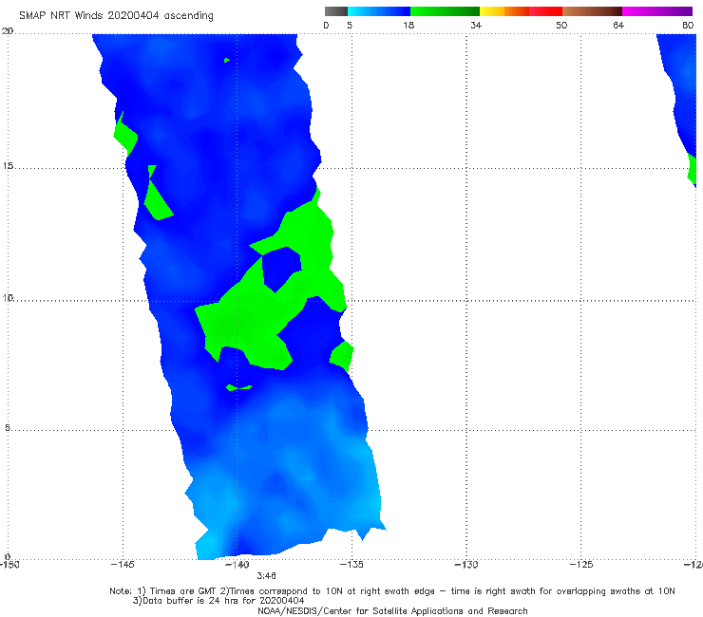Click the color bar label '80'
Viewport: 703px width, 617px height.
tap(688, 25)
